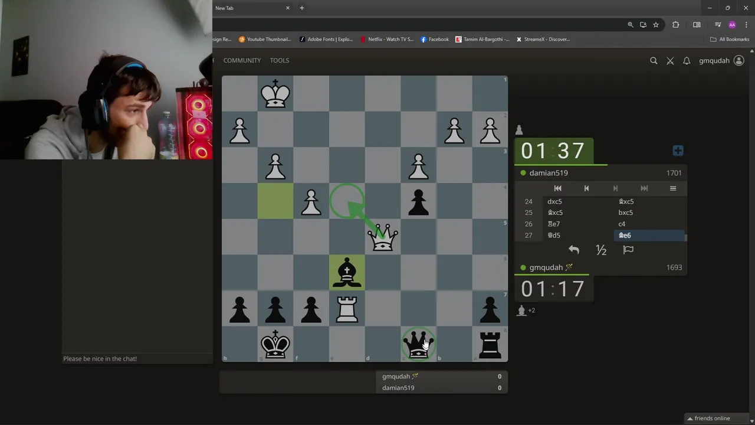Open damian519's profile above the move list
The width and height of the screenshot is (755, 425).
[x=549, y=173]
